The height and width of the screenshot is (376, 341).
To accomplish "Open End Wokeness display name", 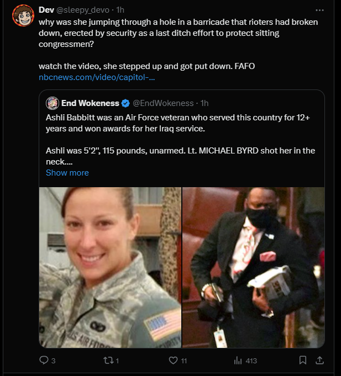I will tap(90, 103).
